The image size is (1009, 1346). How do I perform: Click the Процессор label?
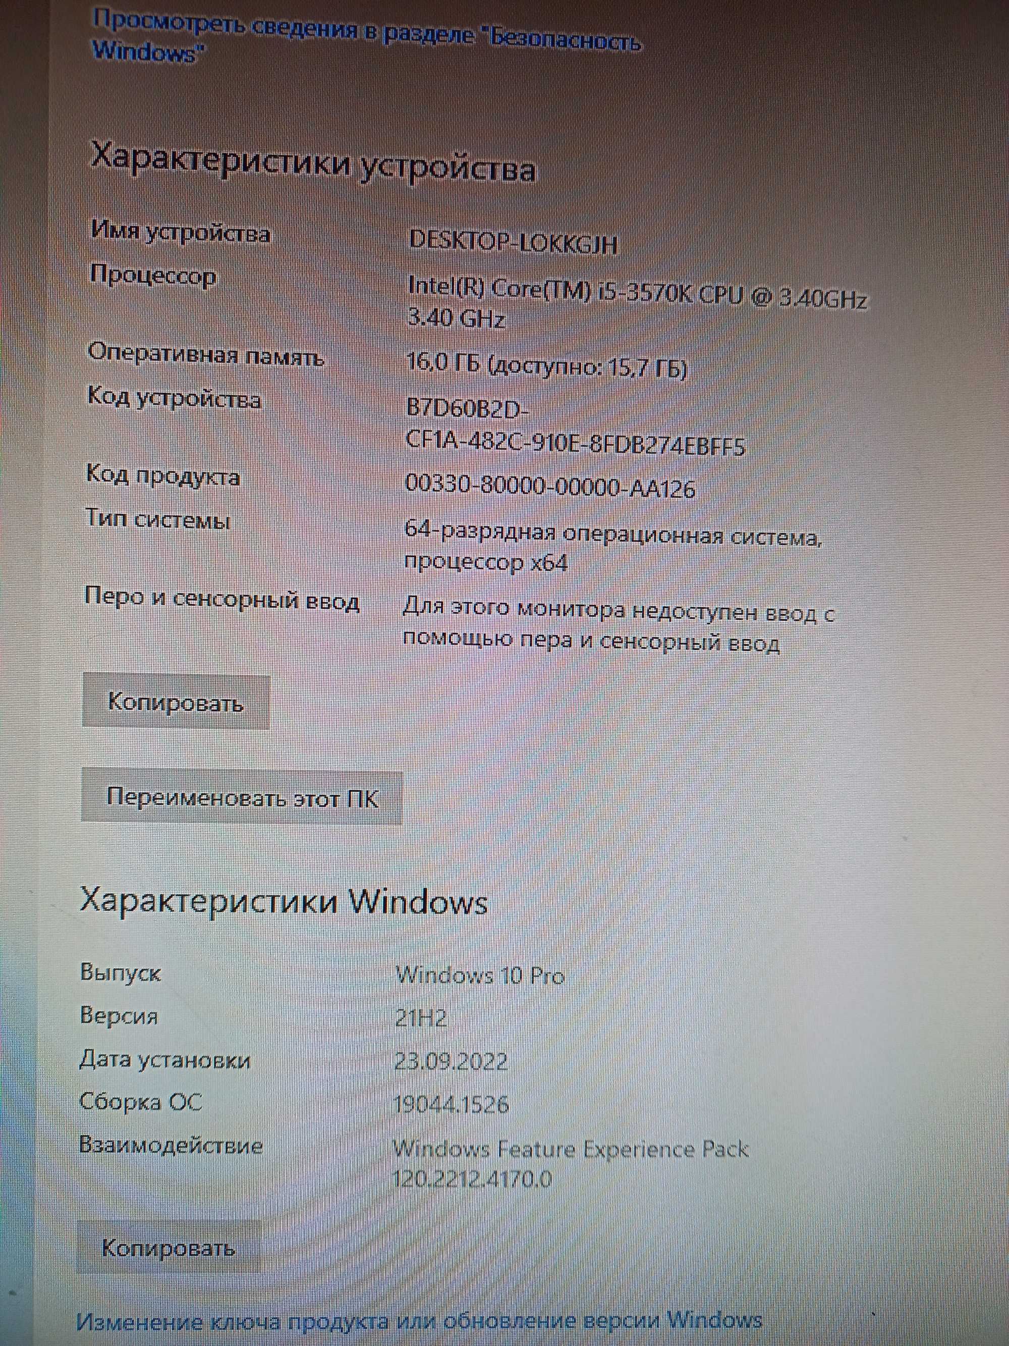coord(153,277)
